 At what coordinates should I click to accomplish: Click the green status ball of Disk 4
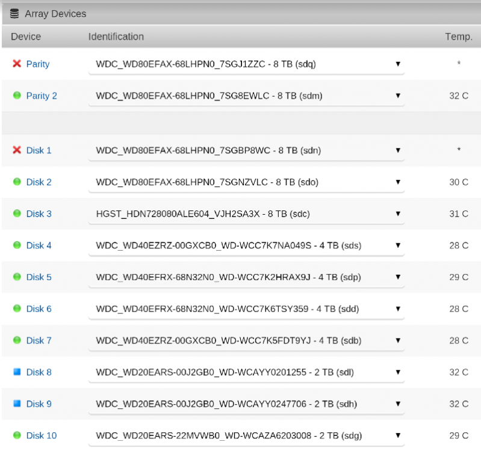[x=17, y=245]
